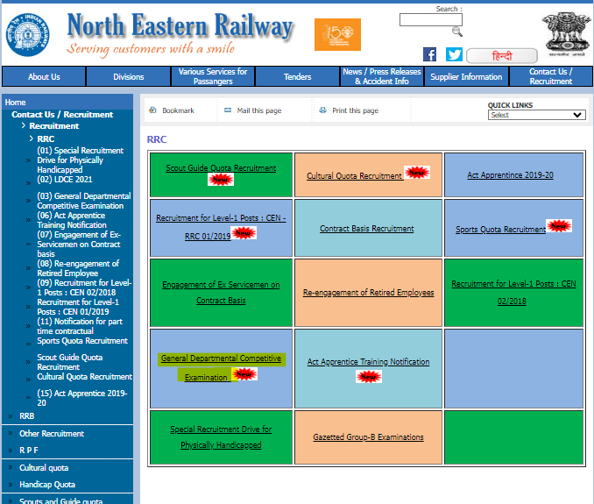This screenshot has width=594, height=504.
Task: Open sidebar (03) General Departmental Competitive Examination
Action: (84, 201)
